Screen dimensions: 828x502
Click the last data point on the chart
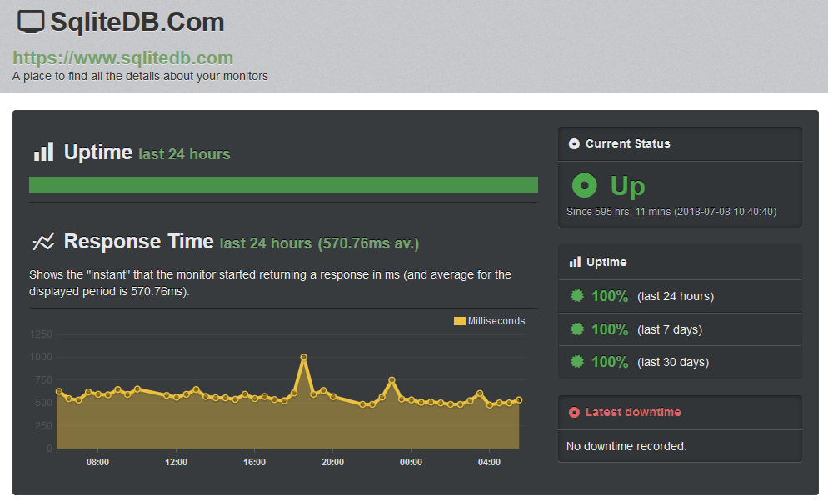tap(519, 400)
